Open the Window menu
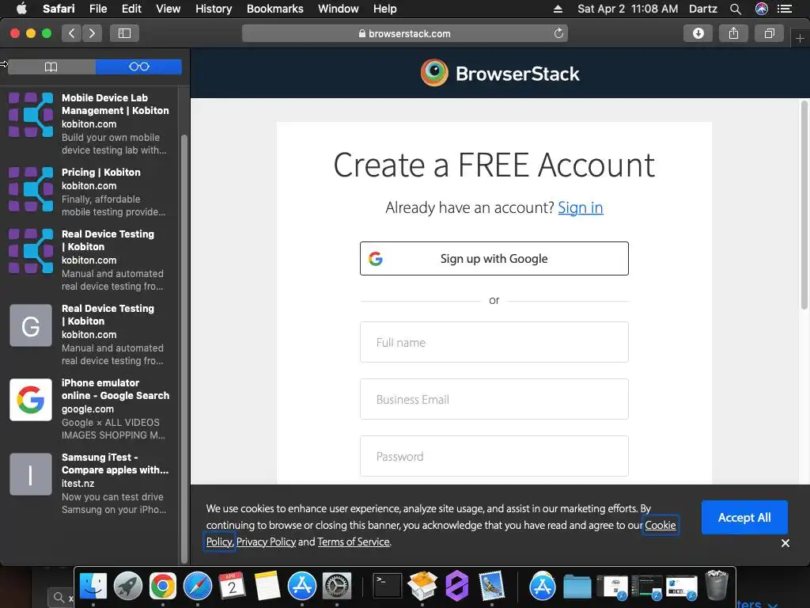The image size is (810, 608). [338, 9]
